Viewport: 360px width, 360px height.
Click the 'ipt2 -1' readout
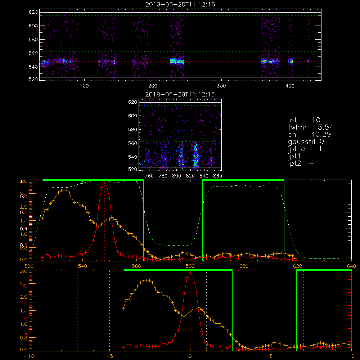303,163
